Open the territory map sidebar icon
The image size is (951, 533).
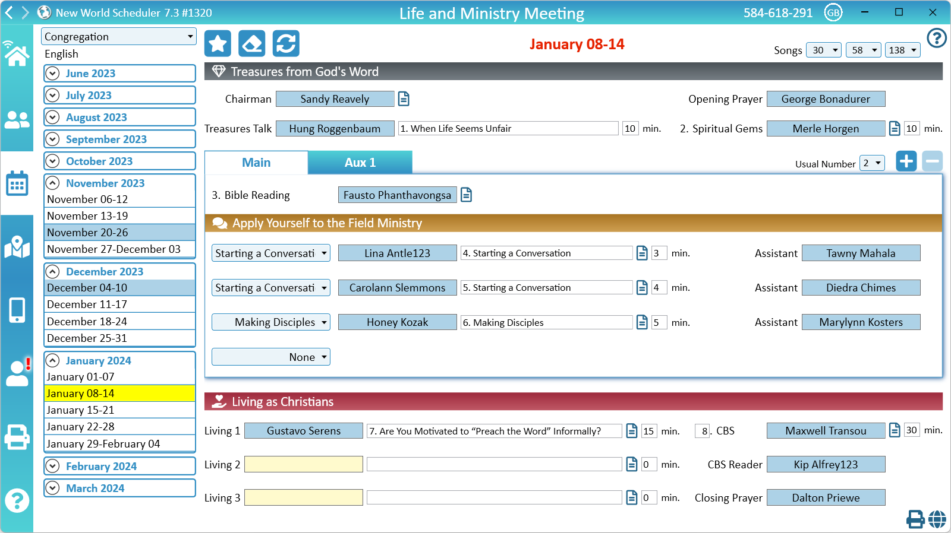tap(17, 247)
